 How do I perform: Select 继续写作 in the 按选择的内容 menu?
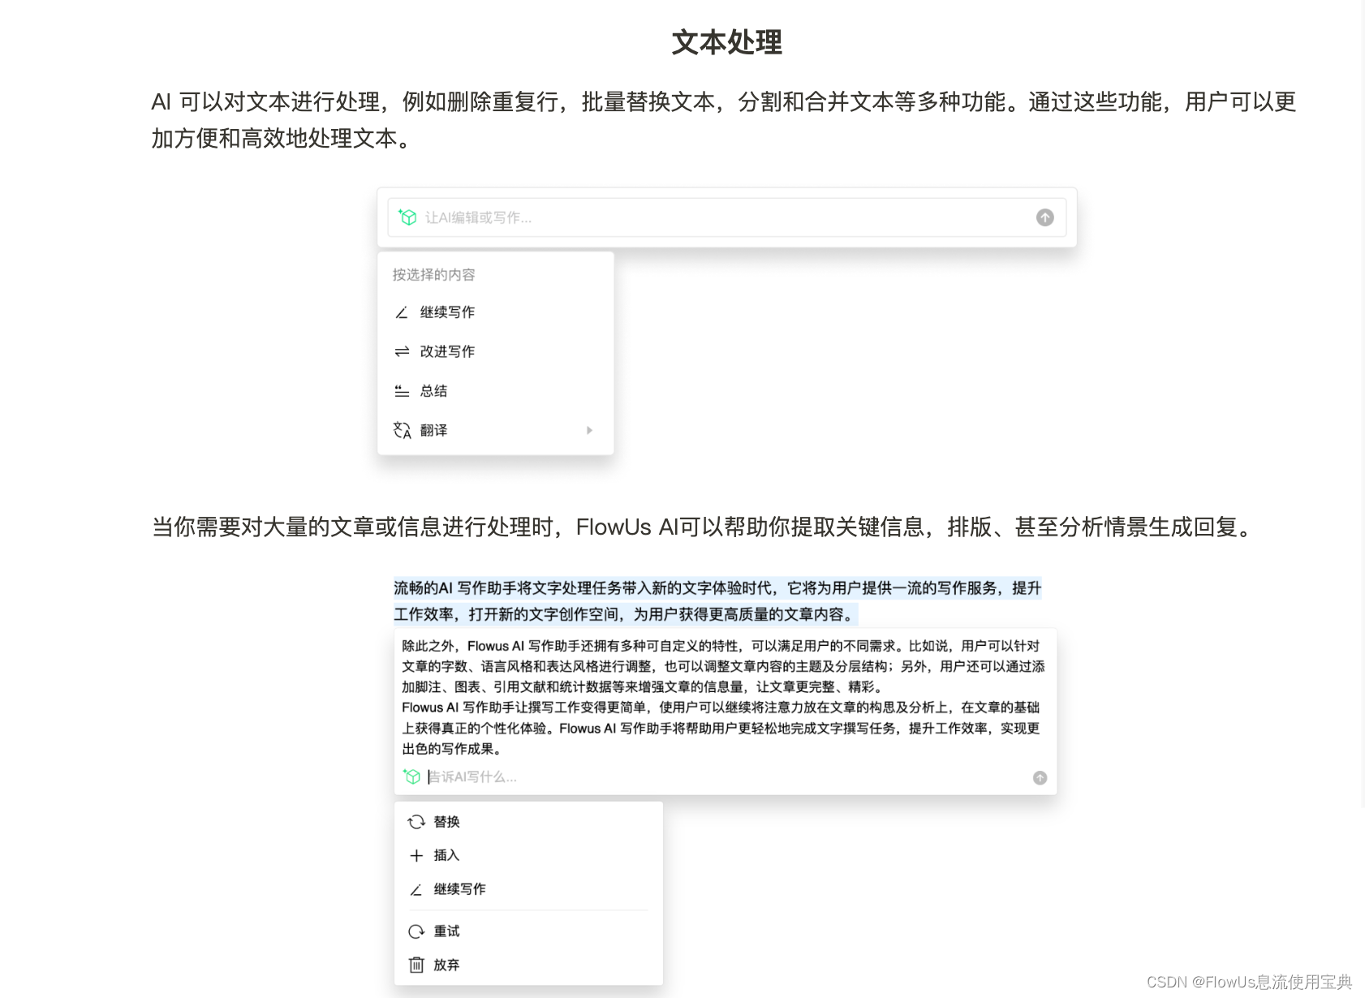[447, 312]
